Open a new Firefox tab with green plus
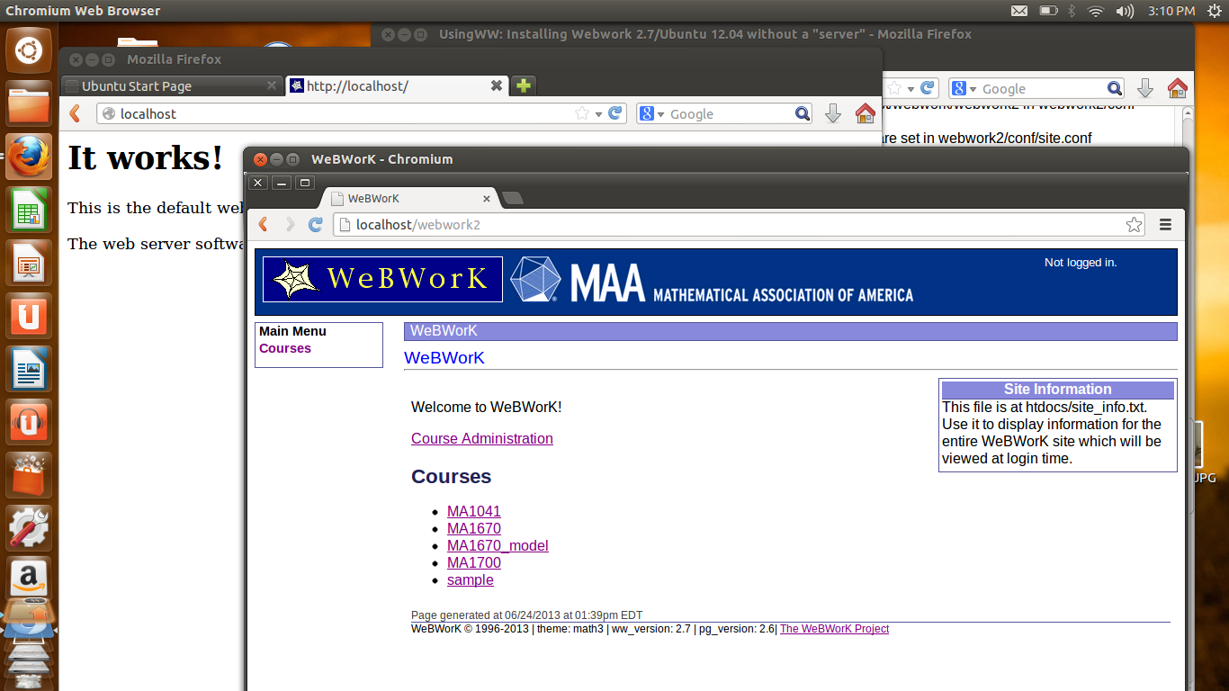The image size is (1229, 691). click(524, 86)
